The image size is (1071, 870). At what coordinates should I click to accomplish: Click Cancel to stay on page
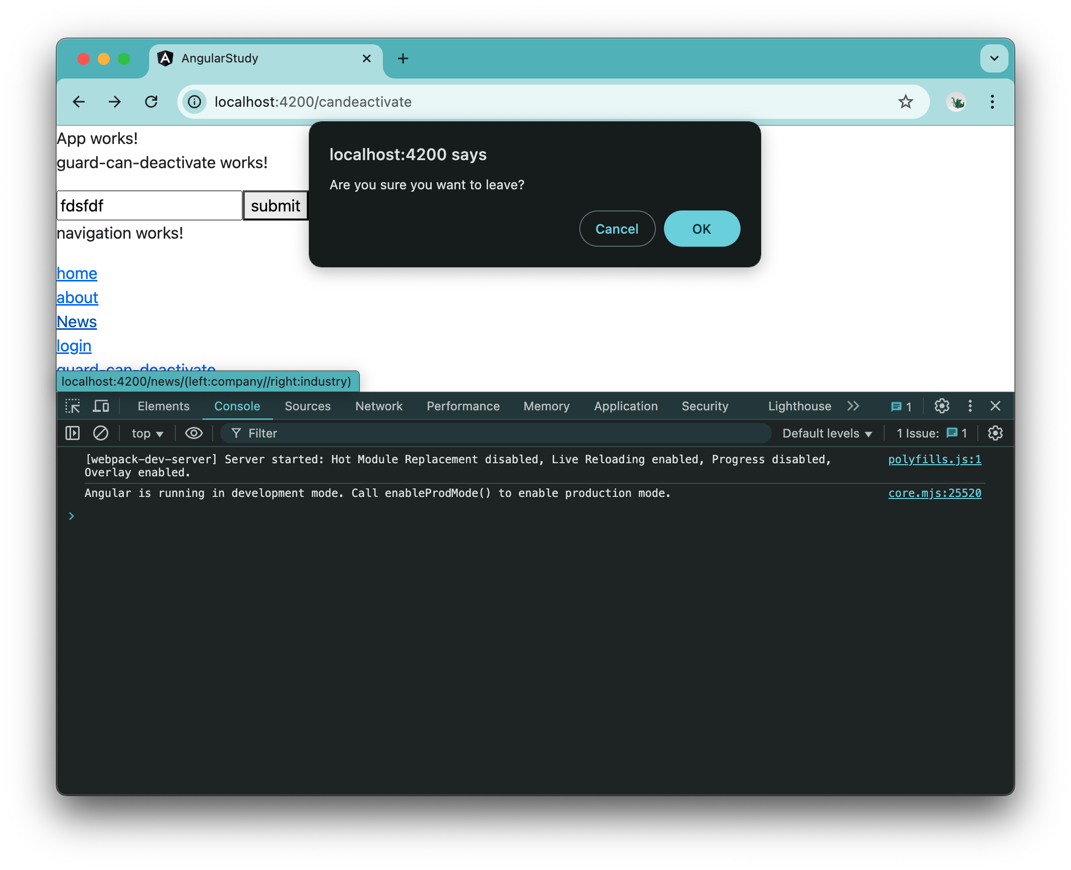617,229
